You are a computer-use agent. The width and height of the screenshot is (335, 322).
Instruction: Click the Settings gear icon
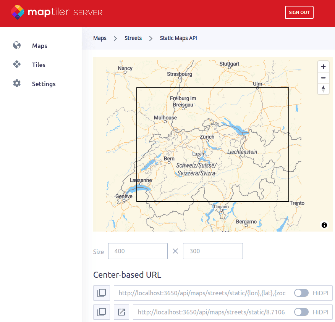(17, 84)
